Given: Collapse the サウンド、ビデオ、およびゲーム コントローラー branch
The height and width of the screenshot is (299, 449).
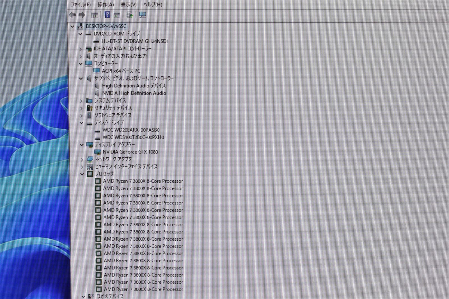Looking at the screenshot, I should pos(81,79).
